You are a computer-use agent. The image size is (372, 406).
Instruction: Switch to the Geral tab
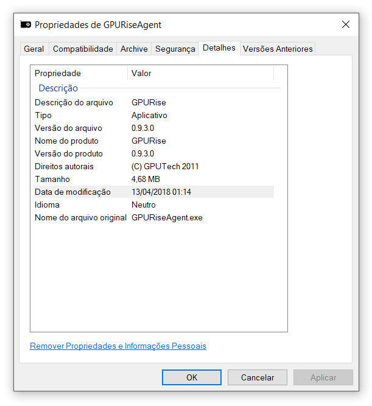click(34, 49)
